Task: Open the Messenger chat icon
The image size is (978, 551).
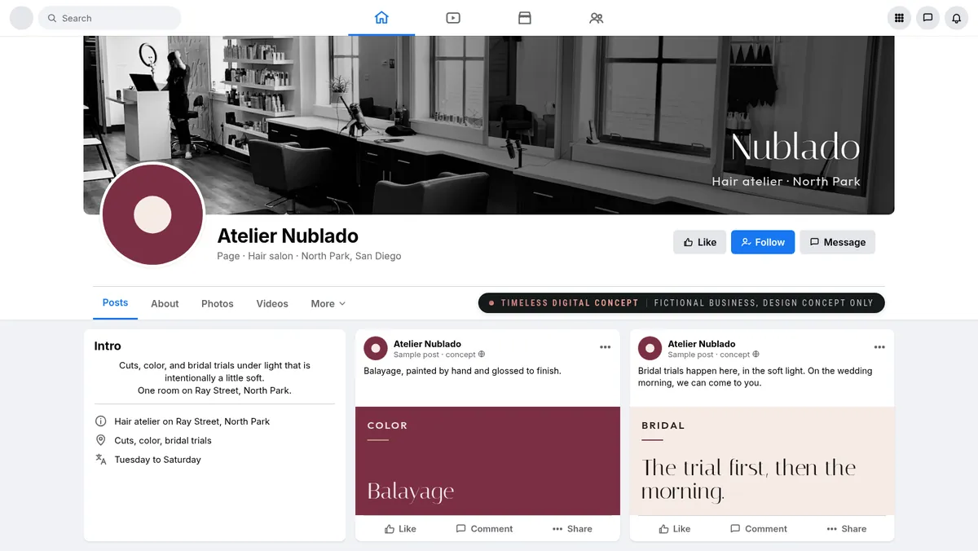Action: click(927, 18)
